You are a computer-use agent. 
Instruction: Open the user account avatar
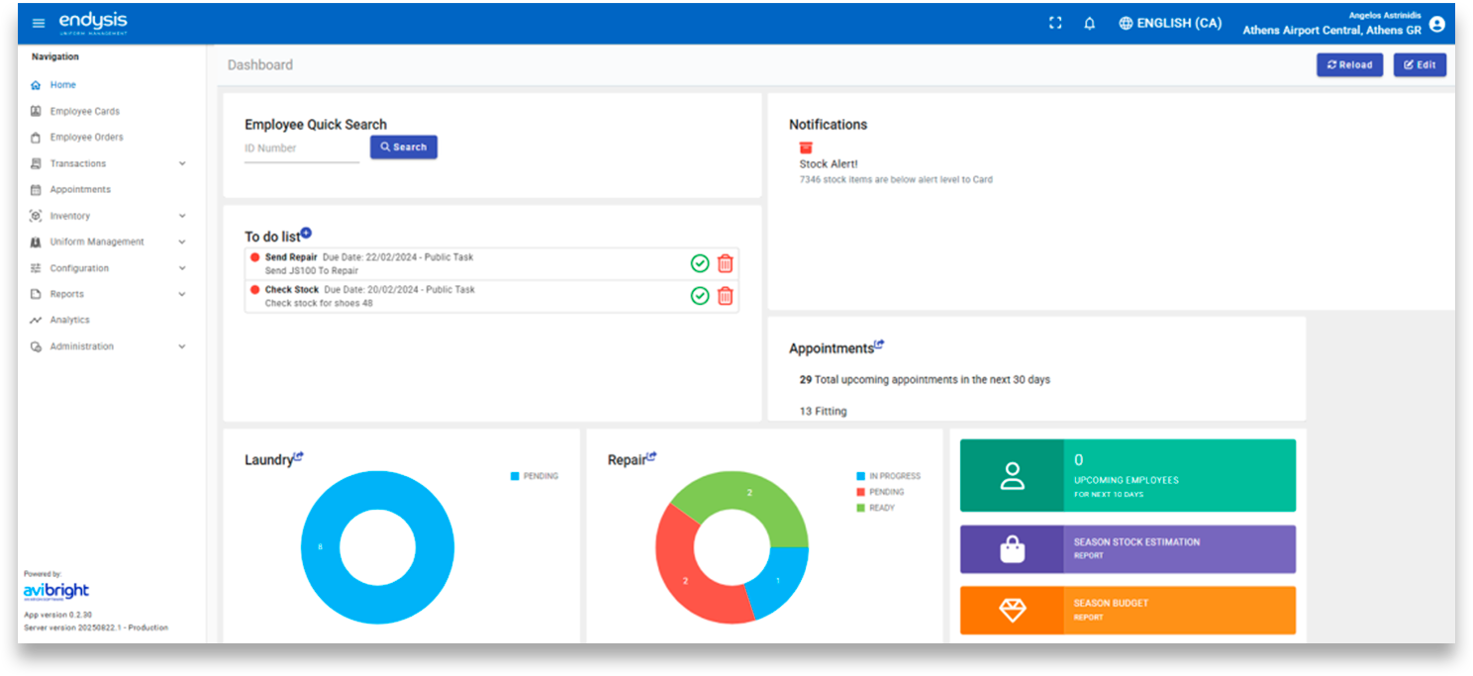point(1437,24)
